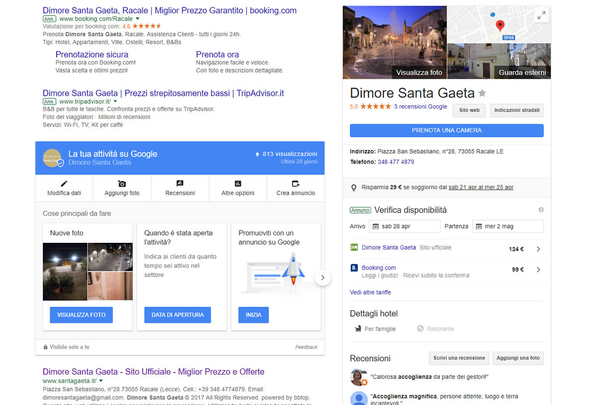Open the Visualizza foto thumbnail
The height and width of the screenshot is (405, 590).
click(394, 42)
